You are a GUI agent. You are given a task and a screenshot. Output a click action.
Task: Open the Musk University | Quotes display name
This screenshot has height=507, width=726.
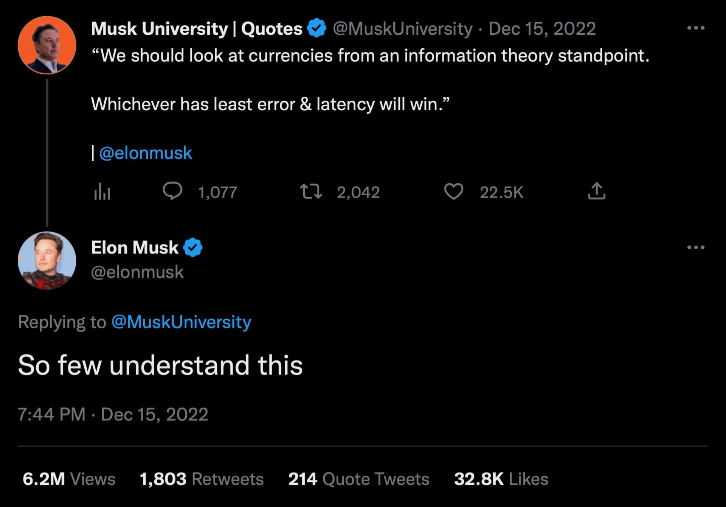[x=197, y=29]
